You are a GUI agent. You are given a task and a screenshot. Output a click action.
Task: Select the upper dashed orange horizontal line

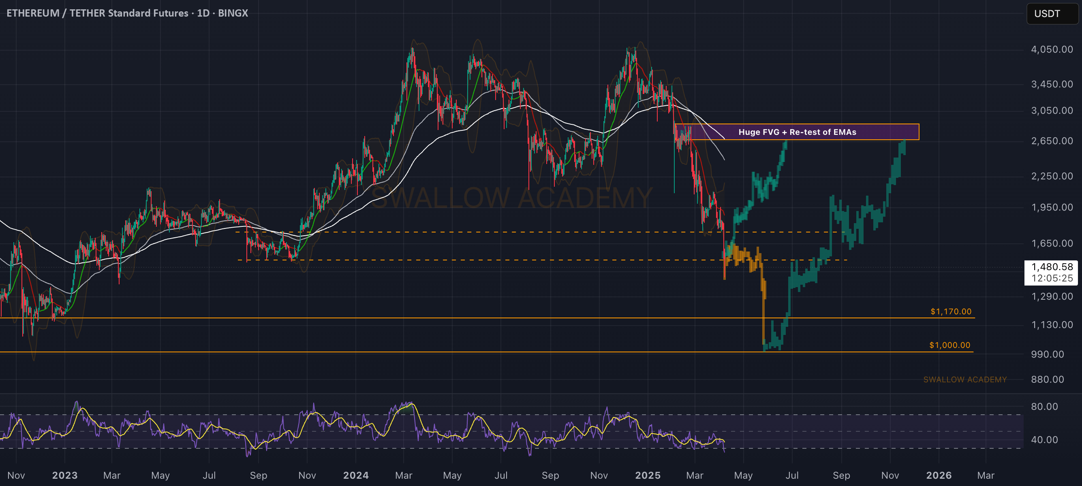point(538,232)
